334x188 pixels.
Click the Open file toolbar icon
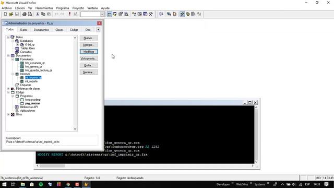tap(11, 14)
